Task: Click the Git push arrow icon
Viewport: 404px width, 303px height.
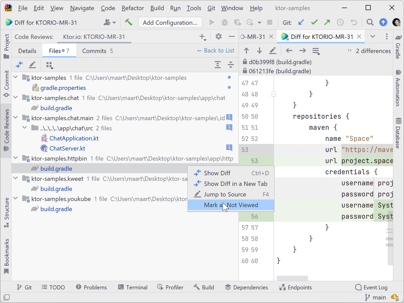Action: (x=327, y=22)
